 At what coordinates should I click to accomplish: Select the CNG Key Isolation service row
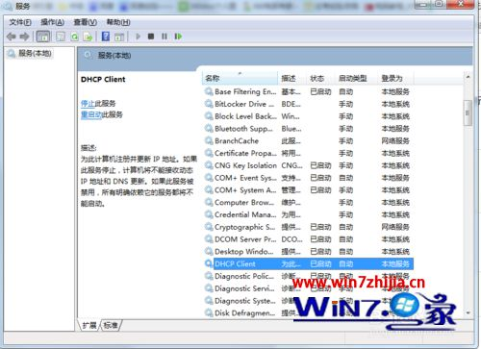[309, 165]
